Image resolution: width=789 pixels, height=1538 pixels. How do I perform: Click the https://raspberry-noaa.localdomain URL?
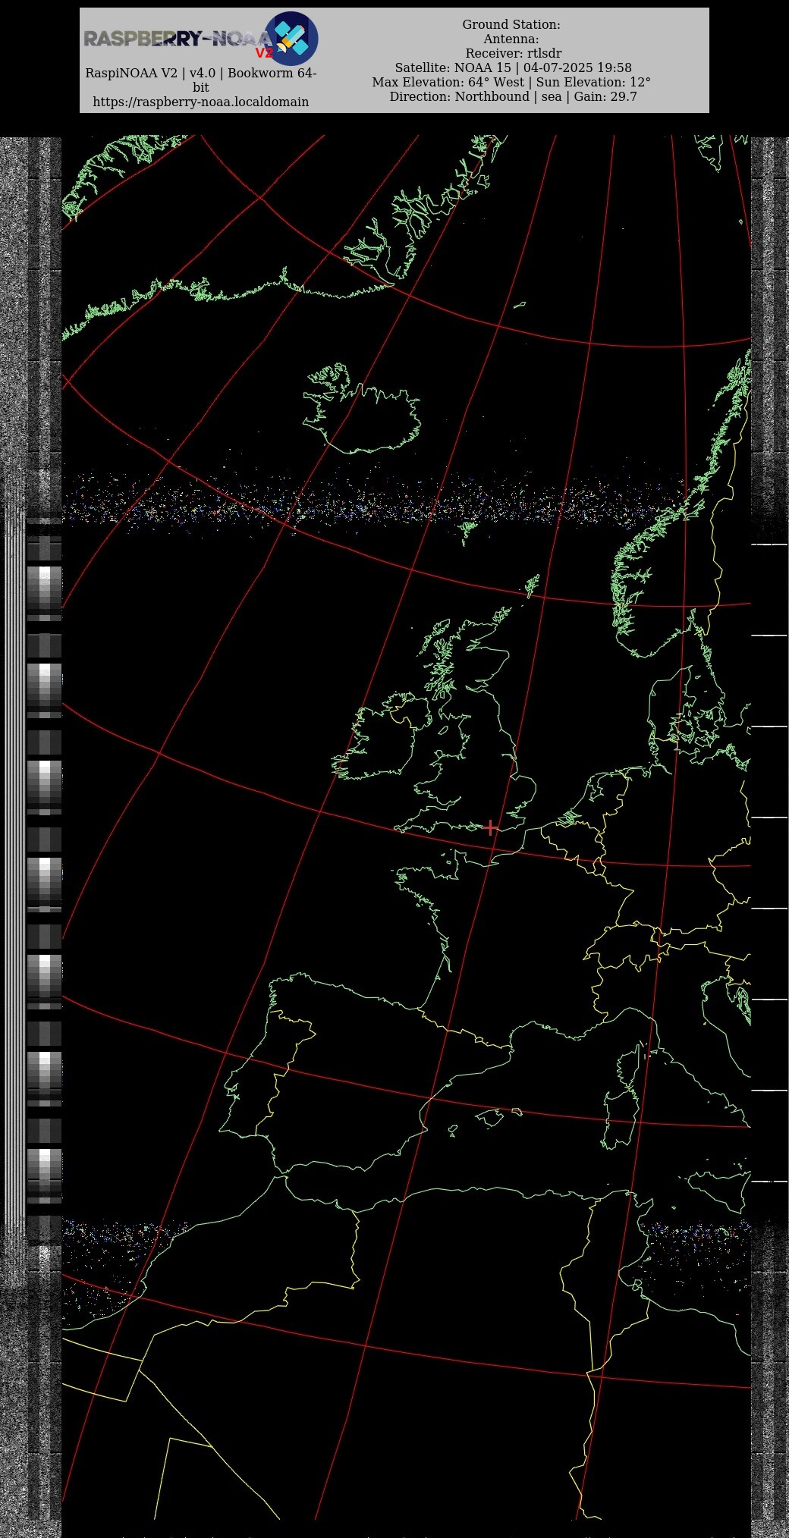(x=201, y=102)
